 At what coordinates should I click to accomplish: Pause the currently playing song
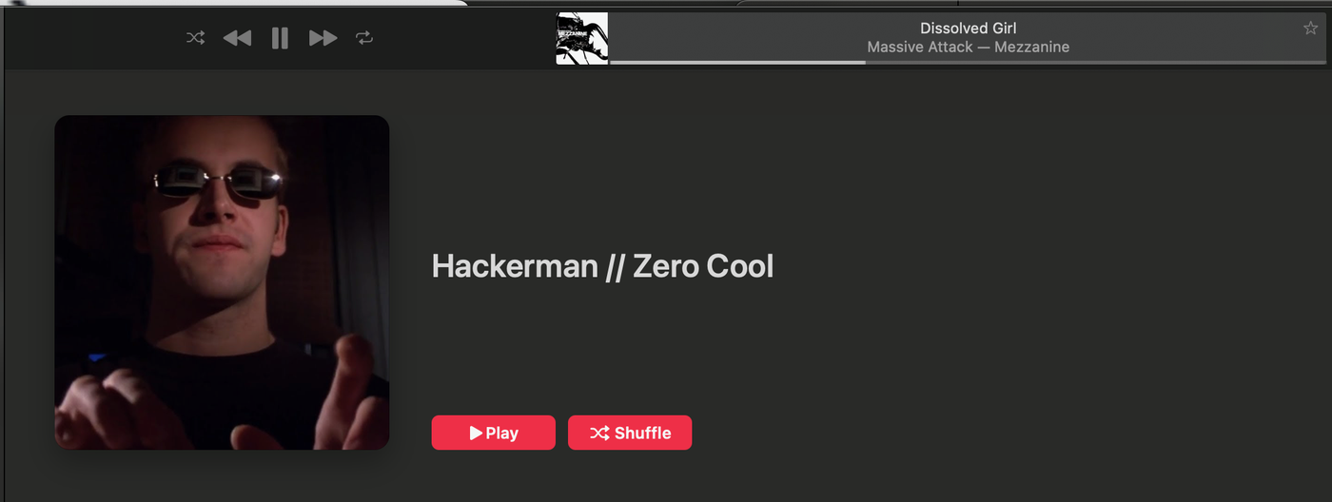pos(280,38)
